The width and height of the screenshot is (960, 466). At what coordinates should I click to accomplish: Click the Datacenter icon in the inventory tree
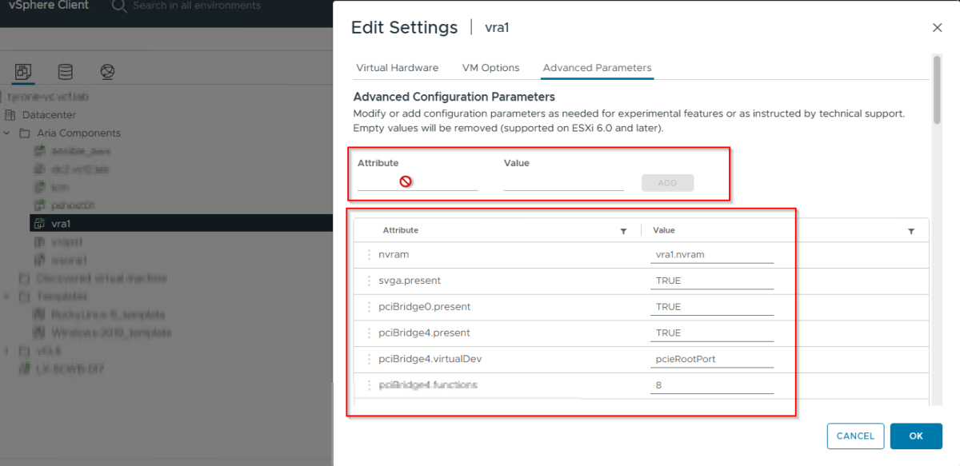[x=10, y=115]
